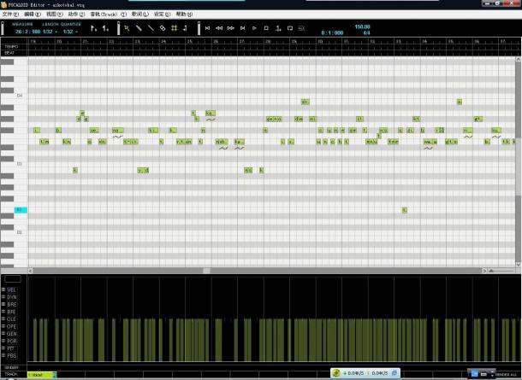Screen dimensions: 522x380
Task: Select the VEL control parameter
Action: (x=11, y=290)
